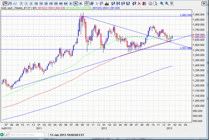This screenshot has width=209, height=140.
Task: Open the info balloon icon
Action: 97,4
